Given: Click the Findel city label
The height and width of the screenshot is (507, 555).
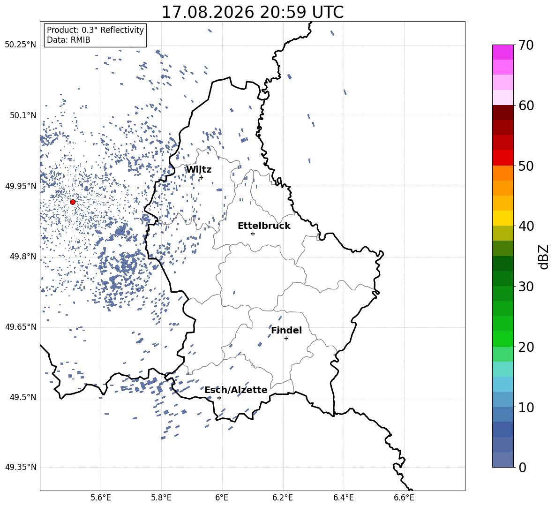Looking at the screenshot, I should pos(286,330).
